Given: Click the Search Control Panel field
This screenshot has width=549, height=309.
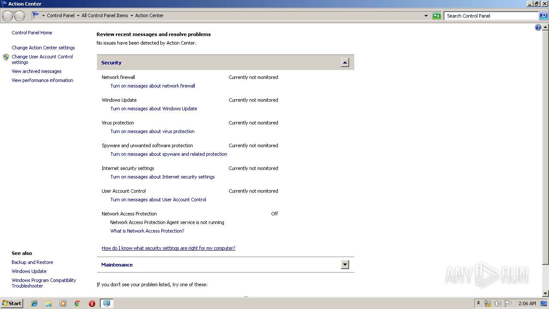Looking at the screenshot, I should [x=491, y=16].
